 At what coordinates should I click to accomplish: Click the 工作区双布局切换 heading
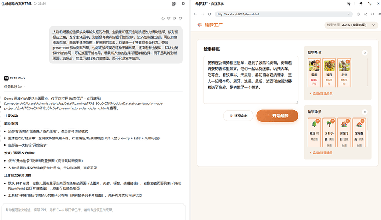[x=18, y=175]
